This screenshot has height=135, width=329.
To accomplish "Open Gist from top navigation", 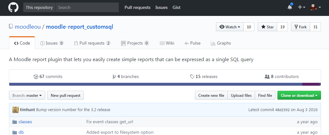I will click(176, 7).
